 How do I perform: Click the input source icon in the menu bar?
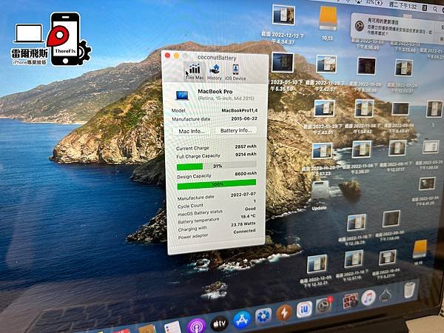[425, 8]
